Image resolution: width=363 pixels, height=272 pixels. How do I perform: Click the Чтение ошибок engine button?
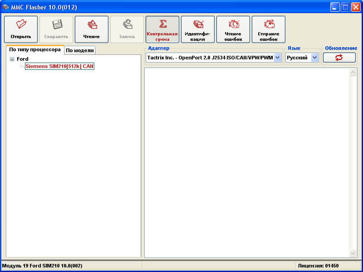[x=233, y=29]
